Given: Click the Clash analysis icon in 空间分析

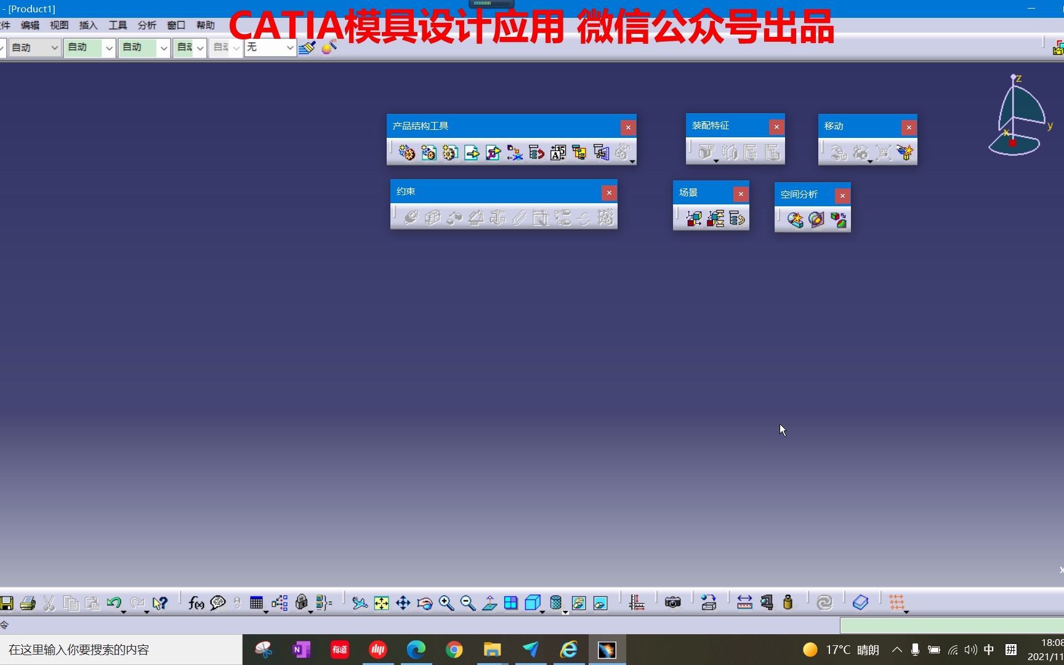Looking at the screenshot, I should 795,220.
